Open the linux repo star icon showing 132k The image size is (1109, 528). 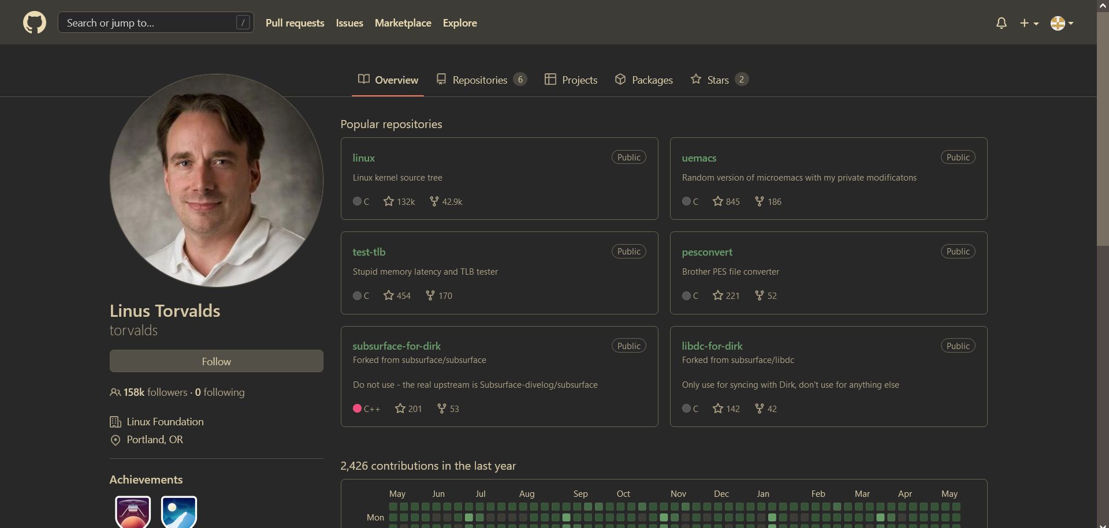[389, 201]
